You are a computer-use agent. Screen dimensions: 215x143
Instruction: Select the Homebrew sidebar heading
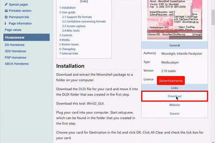27,37
